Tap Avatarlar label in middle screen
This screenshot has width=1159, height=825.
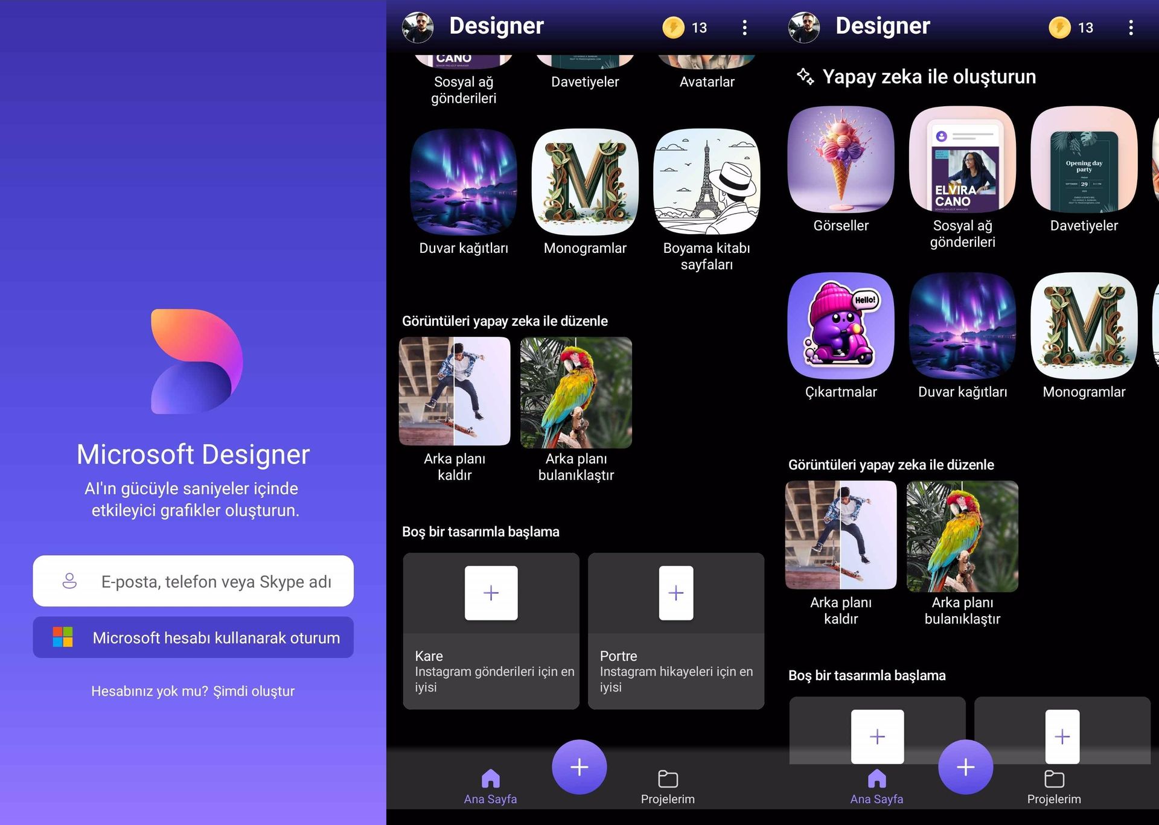707,82
